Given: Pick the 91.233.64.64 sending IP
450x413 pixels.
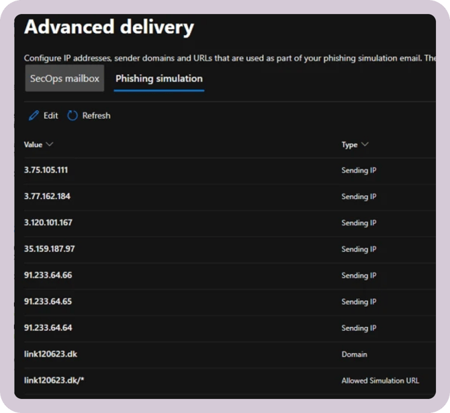Looking at the screenshot, I should click(x=48, y=328).
